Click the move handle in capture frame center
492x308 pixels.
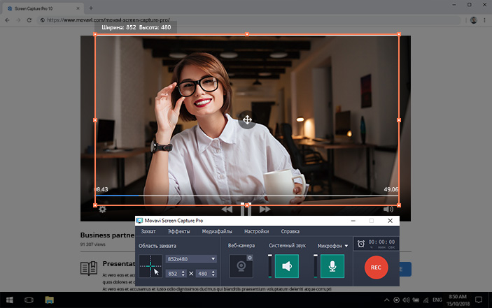246,119
